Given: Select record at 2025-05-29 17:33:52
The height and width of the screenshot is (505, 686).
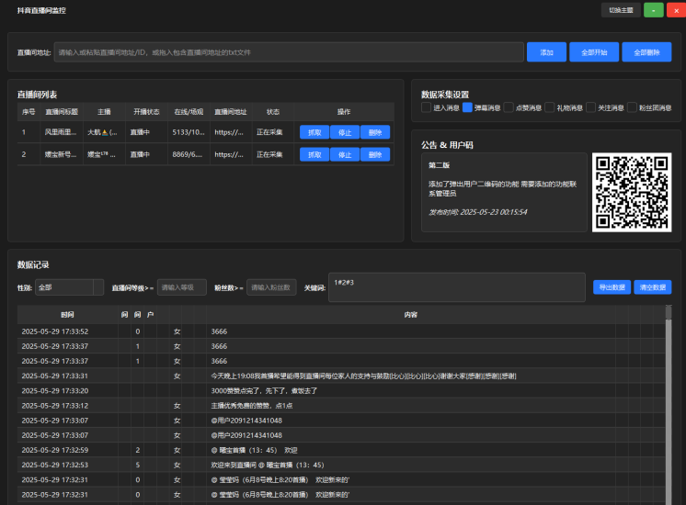Looking at the screenshot, I should point(341,331).
